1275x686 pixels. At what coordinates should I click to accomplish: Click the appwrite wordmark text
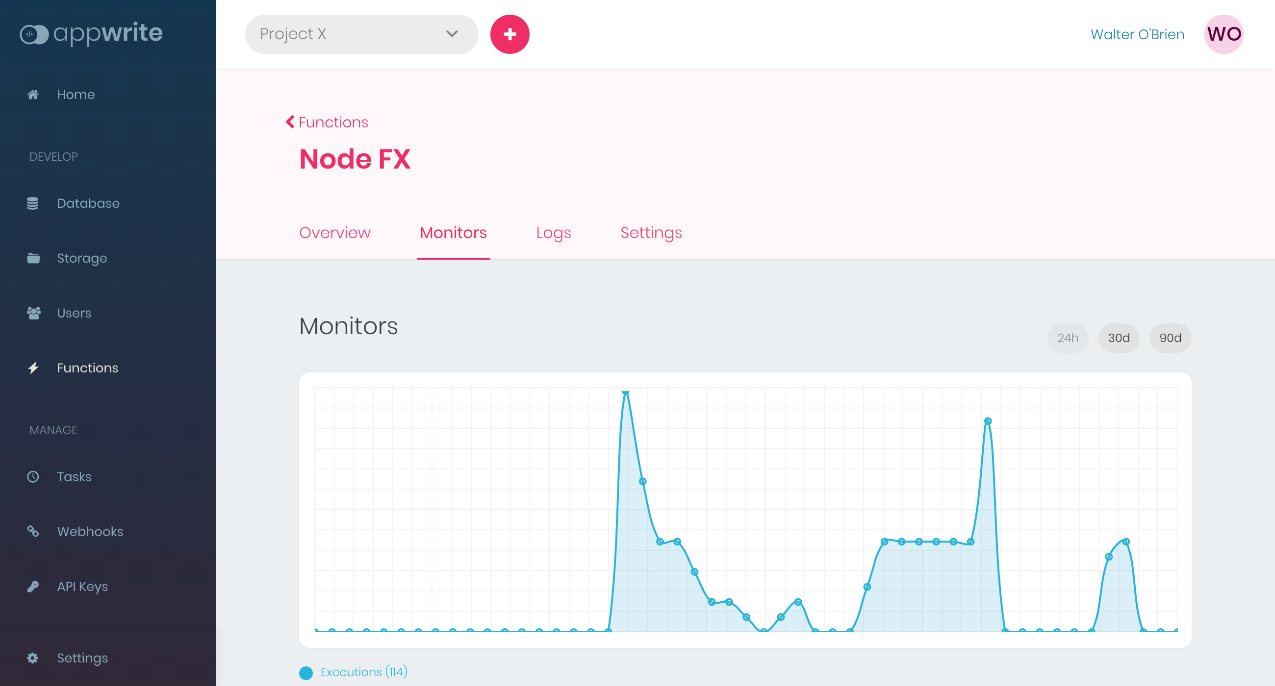click(107, 33)
